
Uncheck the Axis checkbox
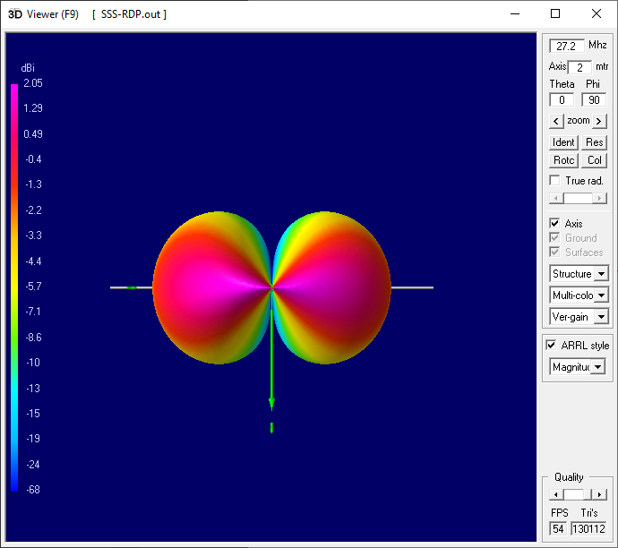point(555,224)
